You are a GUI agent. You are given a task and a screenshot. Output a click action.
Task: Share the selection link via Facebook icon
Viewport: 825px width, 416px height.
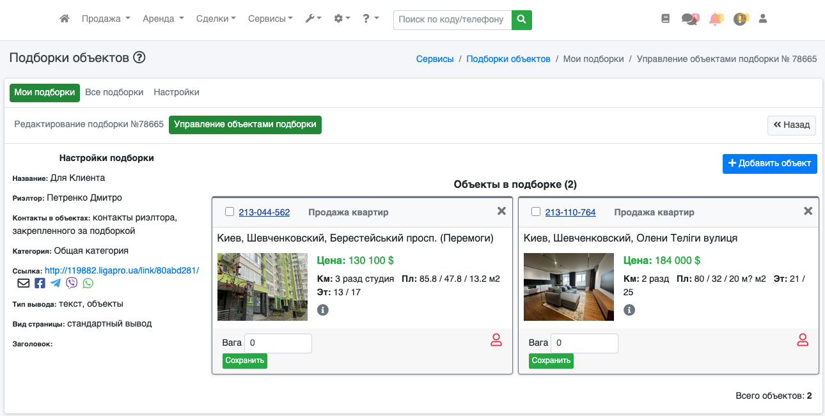40,283
